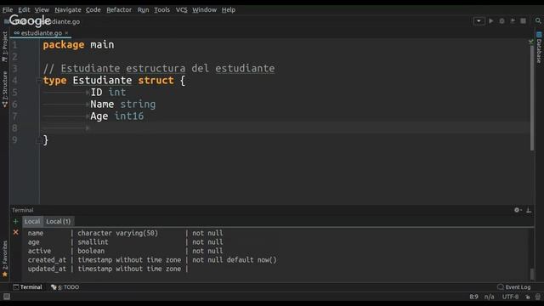Click the terminal vertical scrollbar
544x306 pixels.
click(x=532, y=274)
